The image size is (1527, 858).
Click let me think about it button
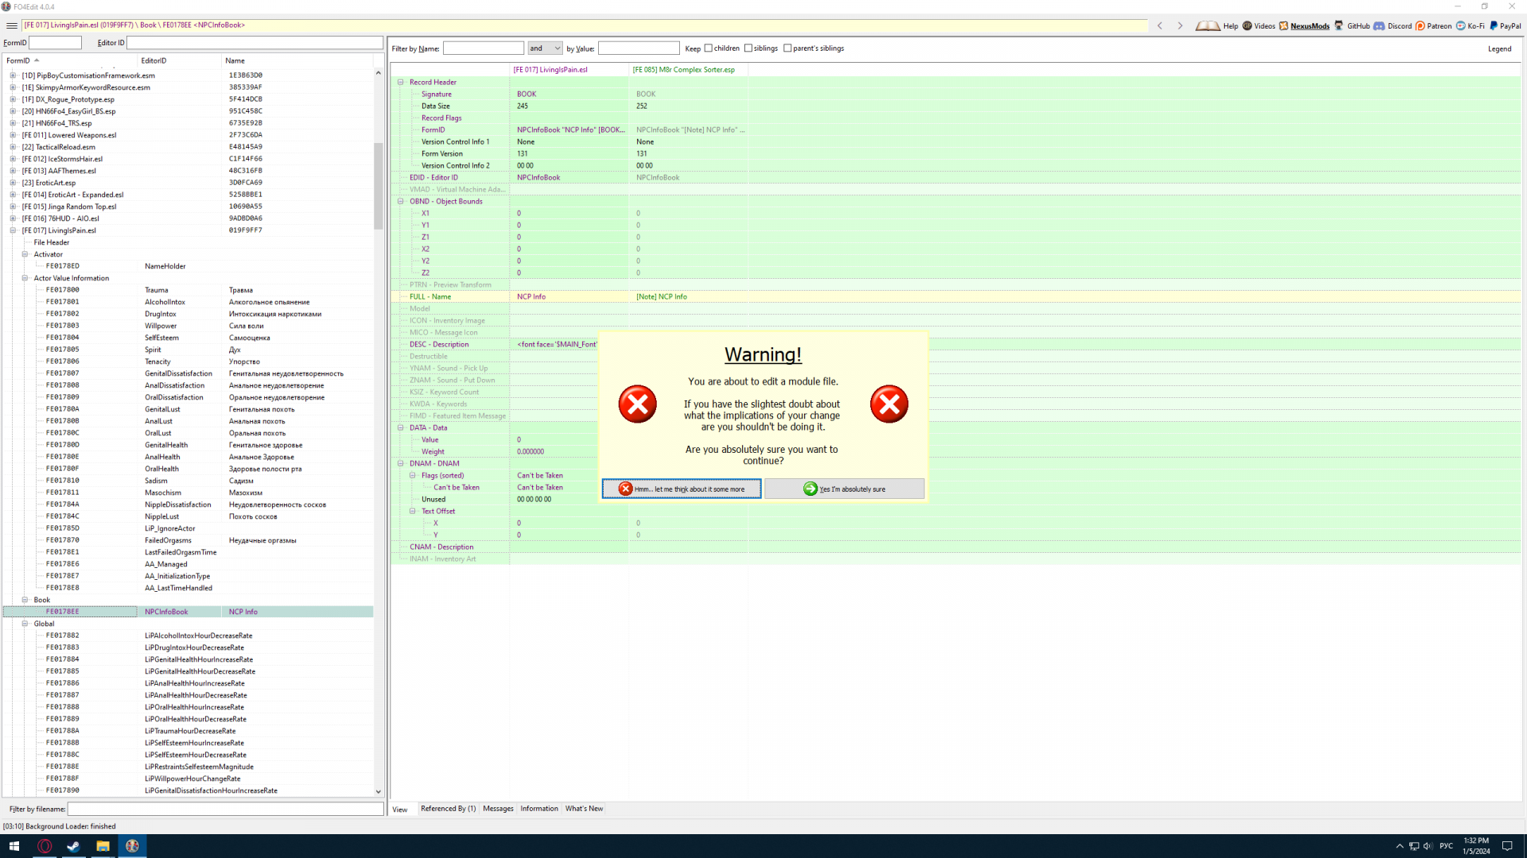pyautogui.click(x=681, y=489)
